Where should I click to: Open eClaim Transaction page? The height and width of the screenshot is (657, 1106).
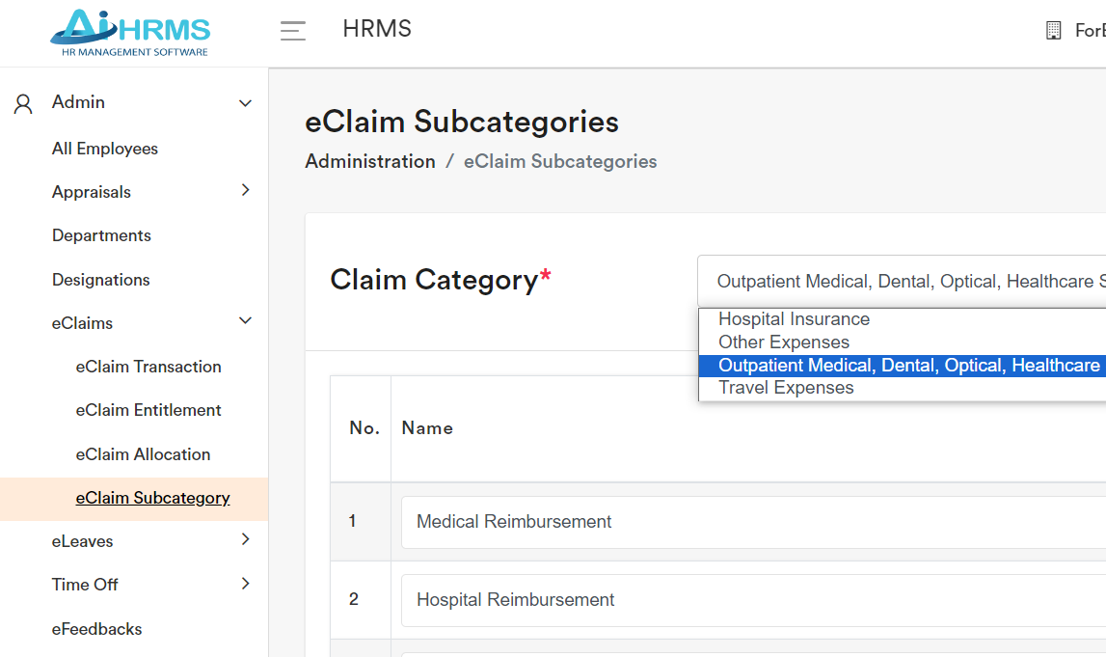tap(148, 367)
